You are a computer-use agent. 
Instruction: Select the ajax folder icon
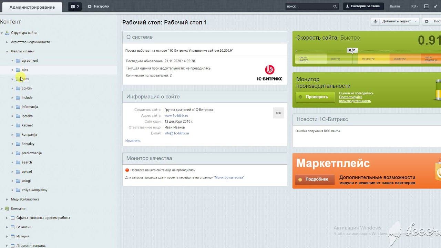18,70
